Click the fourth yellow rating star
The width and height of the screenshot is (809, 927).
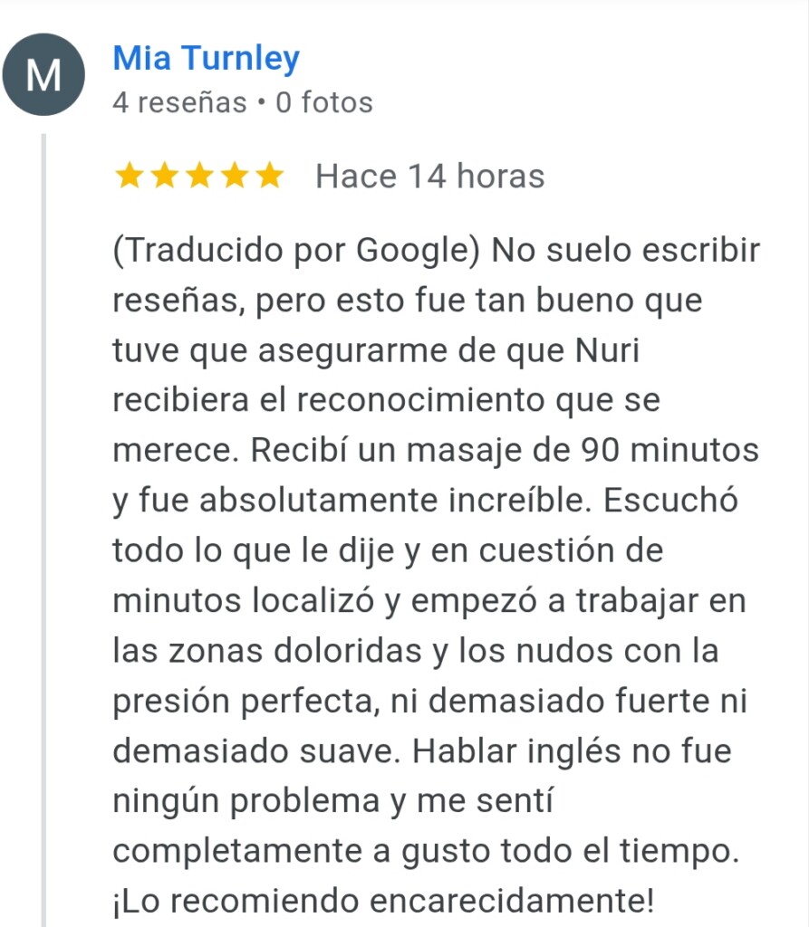tap(234, 177)
